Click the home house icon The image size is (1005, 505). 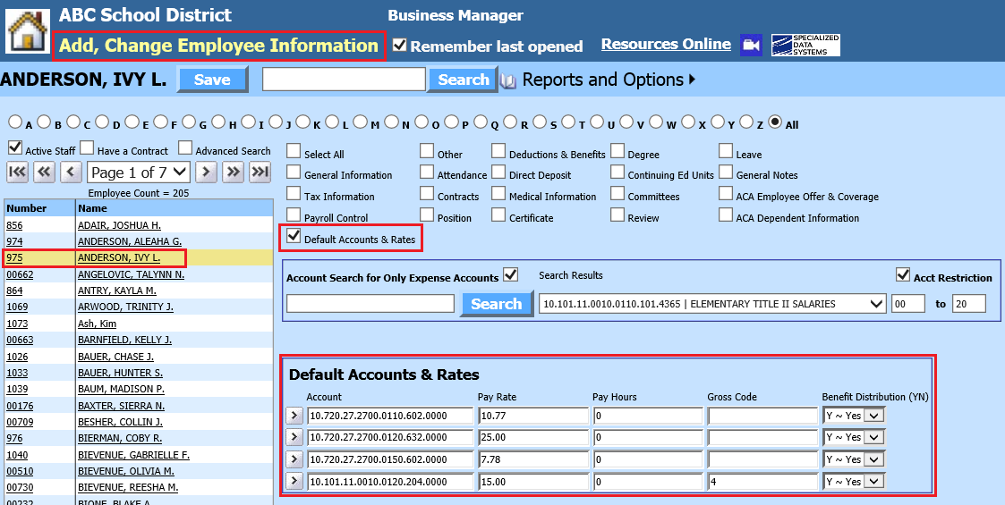click(x=28, y=30)
